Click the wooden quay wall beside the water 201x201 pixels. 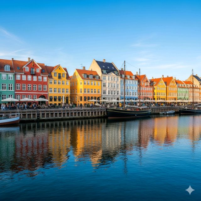[63, 114]
